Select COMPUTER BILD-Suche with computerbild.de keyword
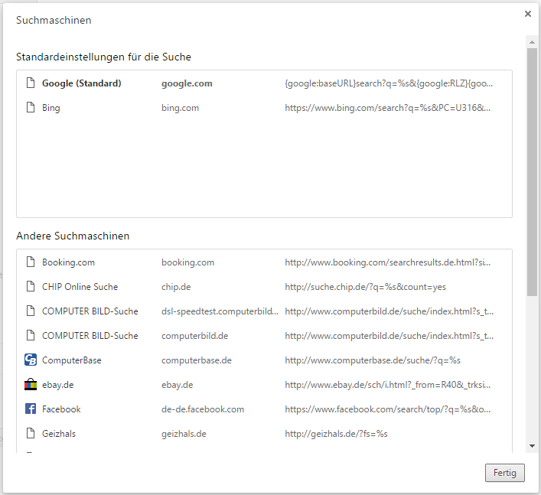 pos(90,336)
